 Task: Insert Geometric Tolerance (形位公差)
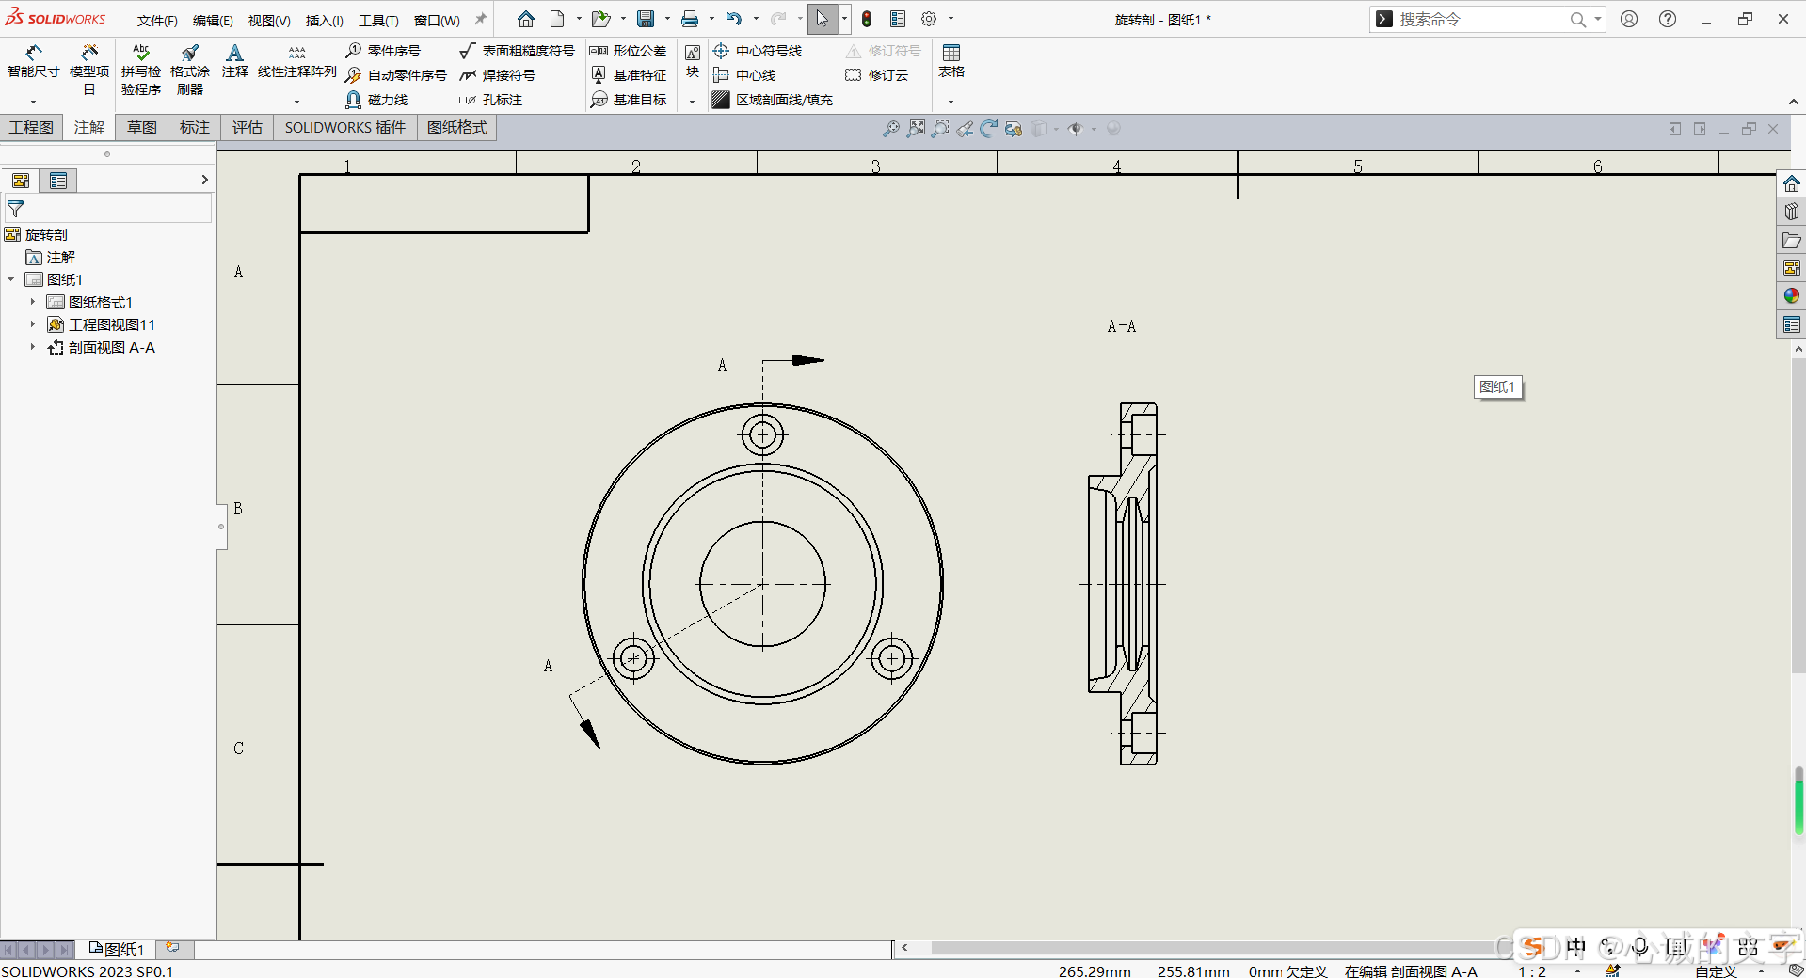coord(628,51)
